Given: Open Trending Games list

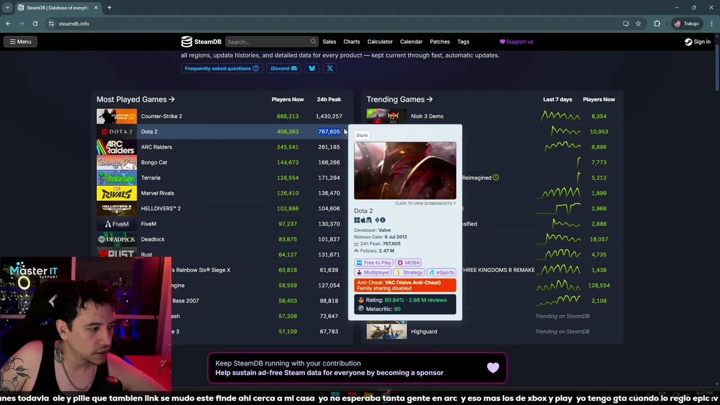Looking at the screenshot, I should [399, 100].
